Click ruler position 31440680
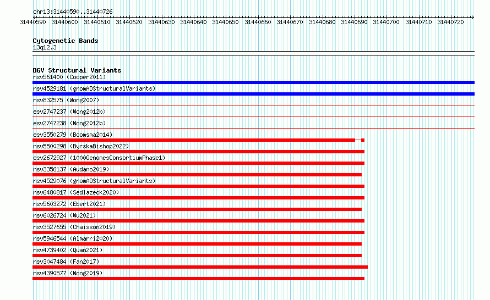This screenshot has height=300, width=490. pos(322,22)
